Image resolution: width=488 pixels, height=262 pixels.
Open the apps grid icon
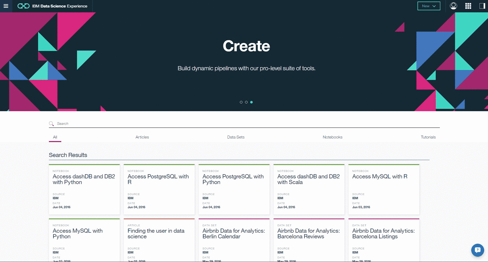pyautogui.click(x=468, y=6)
